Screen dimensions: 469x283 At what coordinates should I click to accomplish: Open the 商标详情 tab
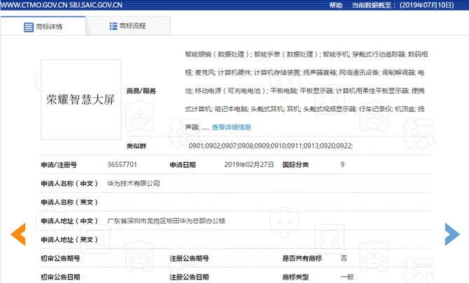(43, 27)
